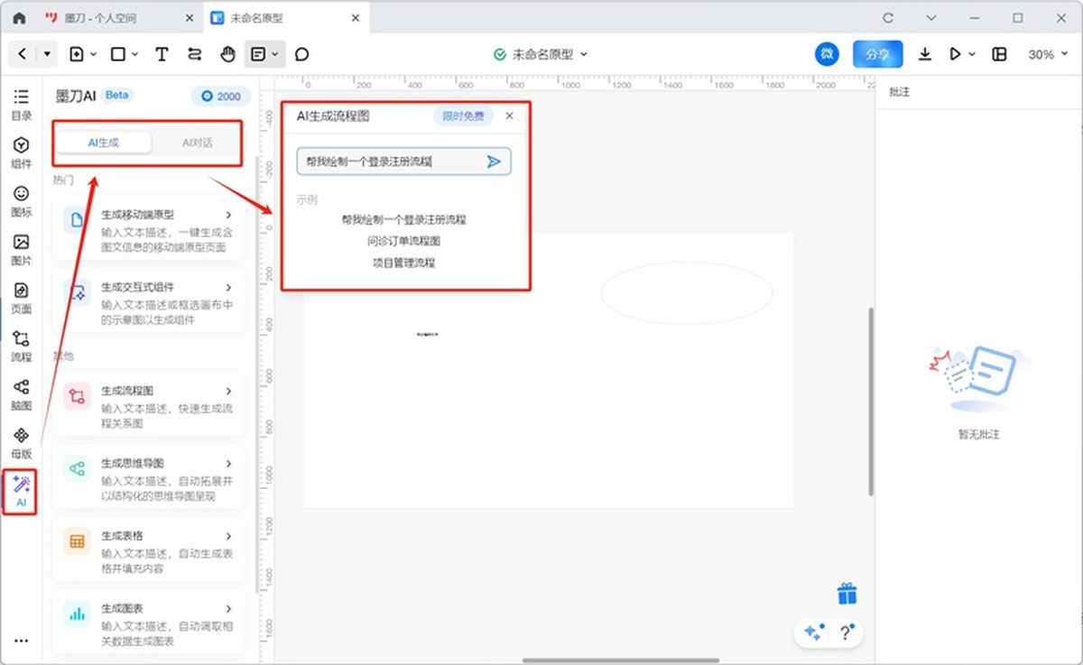
Task: Open 生成交互式组件 card
Action: (x=149, y=300)
